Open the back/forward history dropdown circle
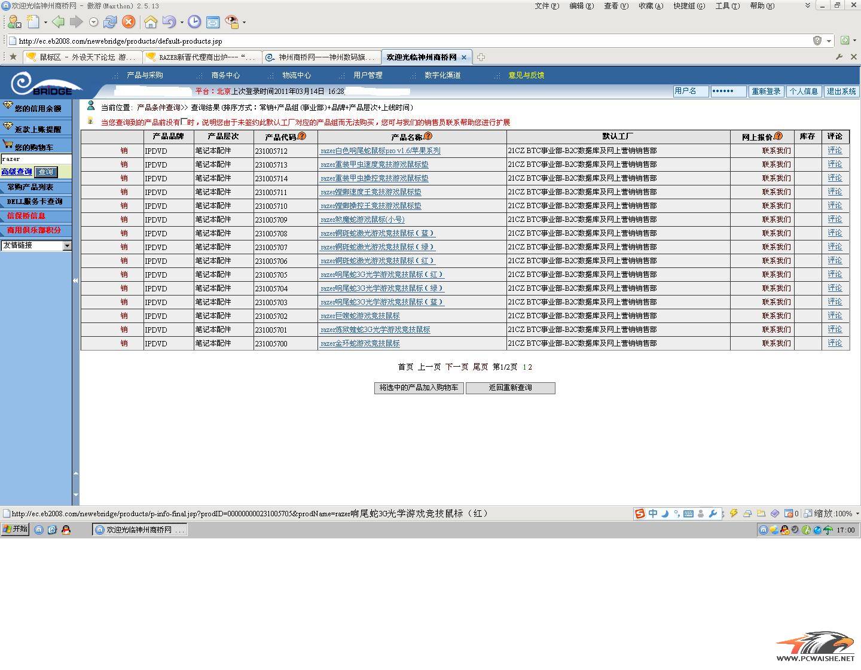 (93, 22)
